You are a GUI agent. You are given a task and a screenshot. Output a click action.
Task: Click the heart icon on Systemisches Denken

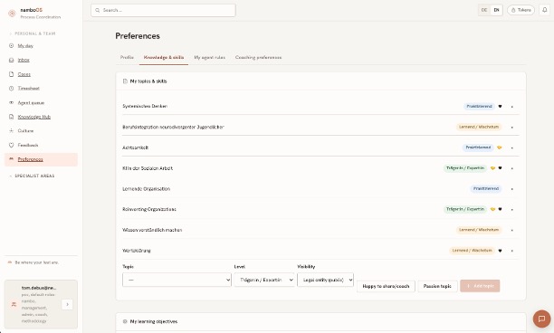(500, 106)
